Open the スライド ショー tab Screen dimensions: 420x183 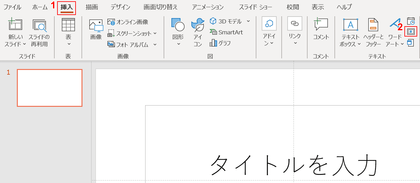[x=255, y=7]
